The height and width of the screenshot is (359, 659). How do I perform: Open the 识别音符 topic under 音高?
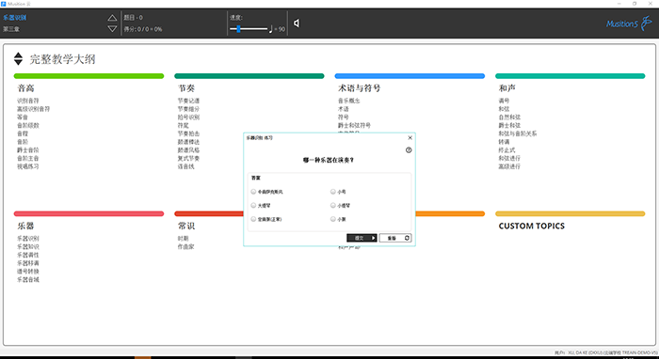pyautogui.click(x=27, y=101)
